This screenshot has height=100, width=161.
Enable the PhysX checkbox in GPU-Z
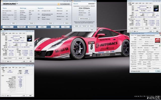click(x=148, y=68)
